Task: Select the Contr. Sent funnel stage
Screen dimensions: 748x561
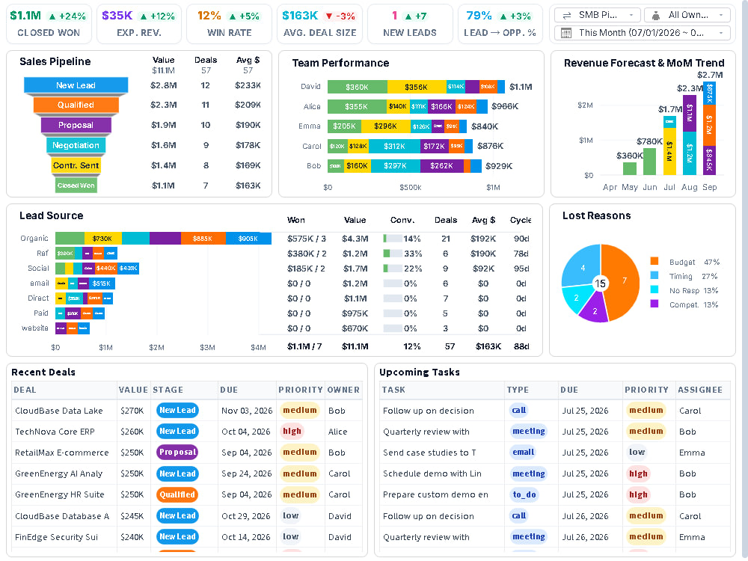Action: tap(76, 165)
